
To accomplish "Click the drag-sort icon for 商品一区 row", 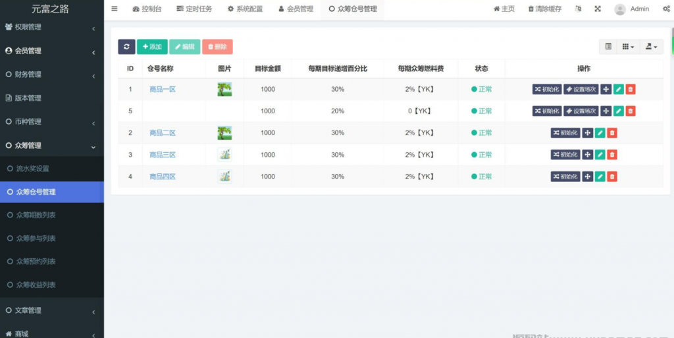I will point(606,89).
